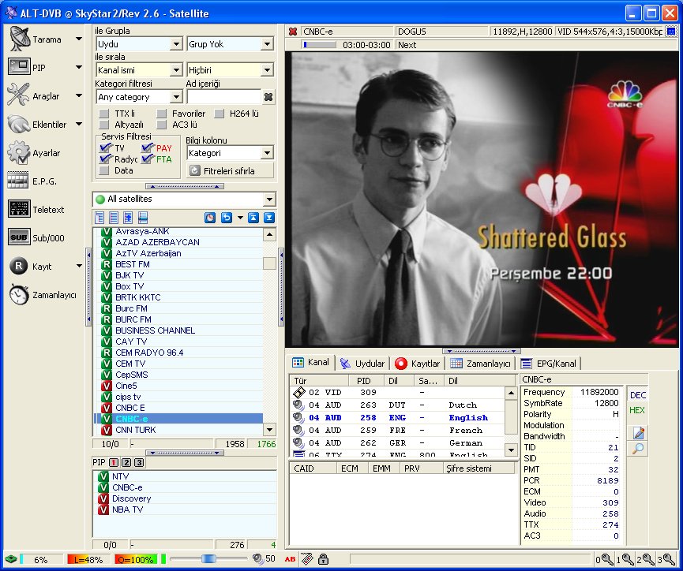Open the Kayıtlar tab
683x571 pixels.
coord(417,364)
